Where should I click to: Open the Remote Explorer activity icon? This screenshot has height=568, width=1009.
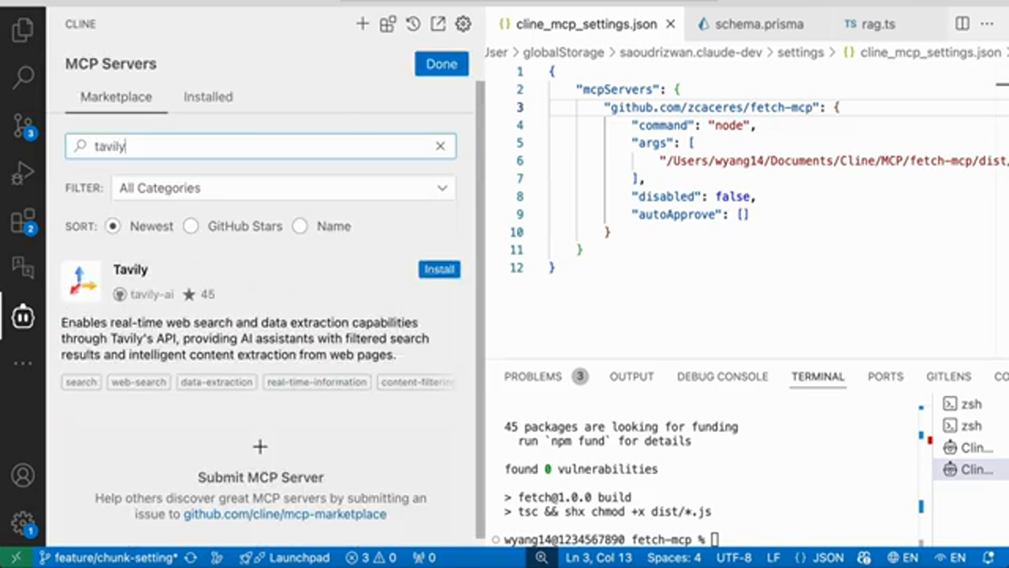tap(23, 268)
